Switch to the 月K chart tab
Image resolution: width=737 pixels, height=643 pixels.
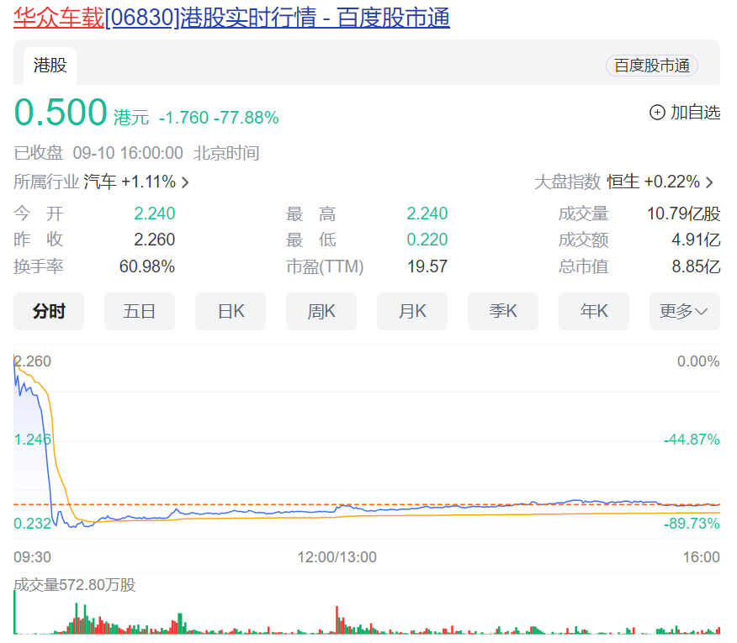(x=411, y=311)
